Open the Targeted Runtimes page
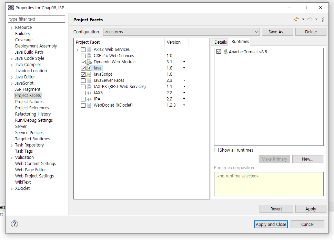The height and width of the screenshot is (240, 334). click(x=32, y=139)
